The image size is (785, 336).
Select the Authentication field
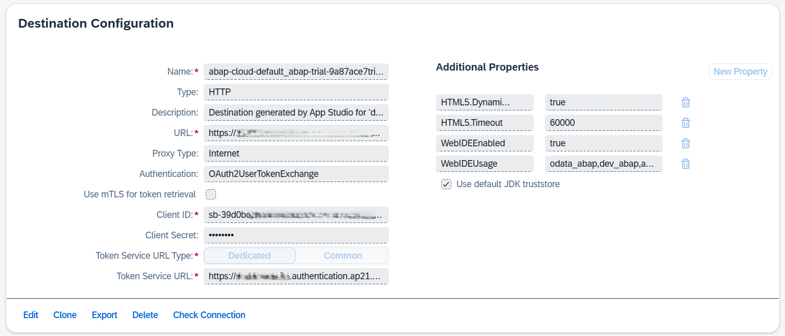[x=296, y=173]
